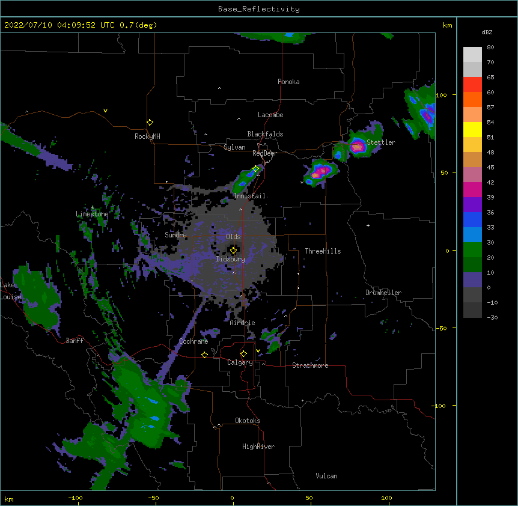Image resolution: width=518 pixels, height=506 pixels.
Task: Click the yellow V marker northeast of Calgary
Action: (x=258, y=351)
